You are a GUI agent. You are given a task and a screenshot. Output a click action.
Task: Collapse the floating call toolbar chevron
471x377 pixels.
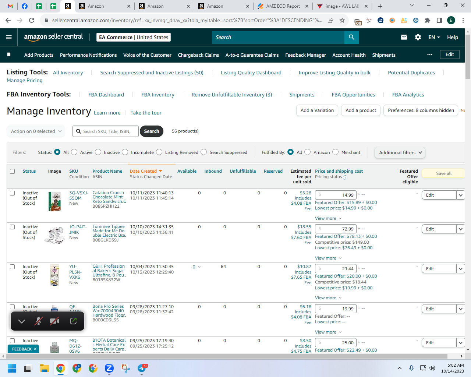coord(22,321)
